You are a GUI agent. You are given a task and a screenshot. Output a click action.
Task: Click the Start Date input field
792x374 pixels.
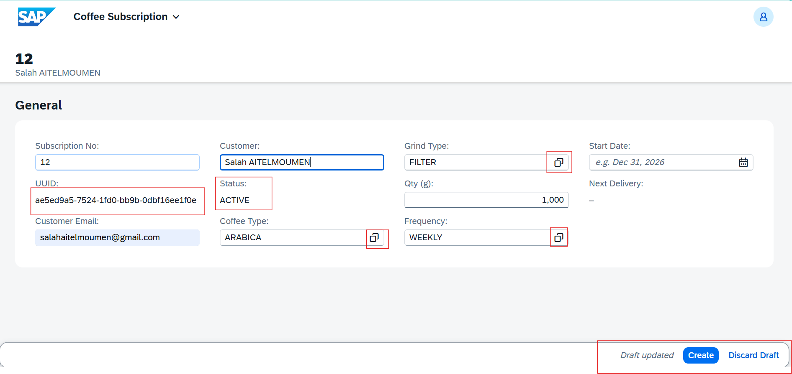coord(661,163)
